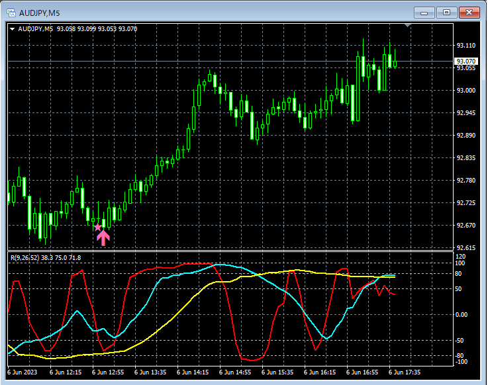Image resolution: width=488 pixels, height=385 pixels.
Task: Click the indicator 80 level label
Action: [x=458, y=274]
